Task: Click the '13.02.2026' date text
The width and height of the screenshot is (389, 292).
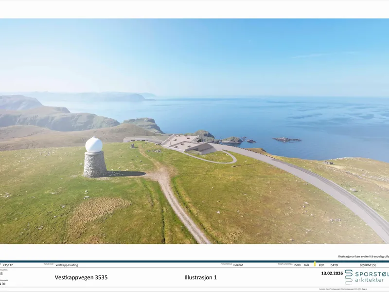Action: click(x=332, y=274)
